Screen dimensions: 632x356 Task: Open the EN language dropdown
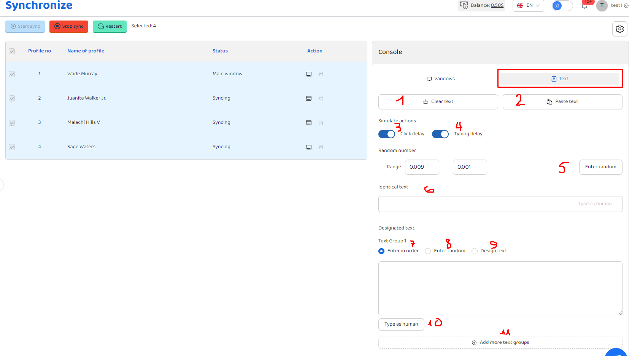[x=528, y=6]
